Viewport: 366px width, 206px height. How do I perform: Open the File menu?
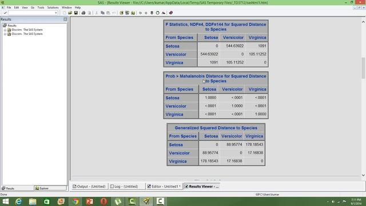tap(9, 7)
